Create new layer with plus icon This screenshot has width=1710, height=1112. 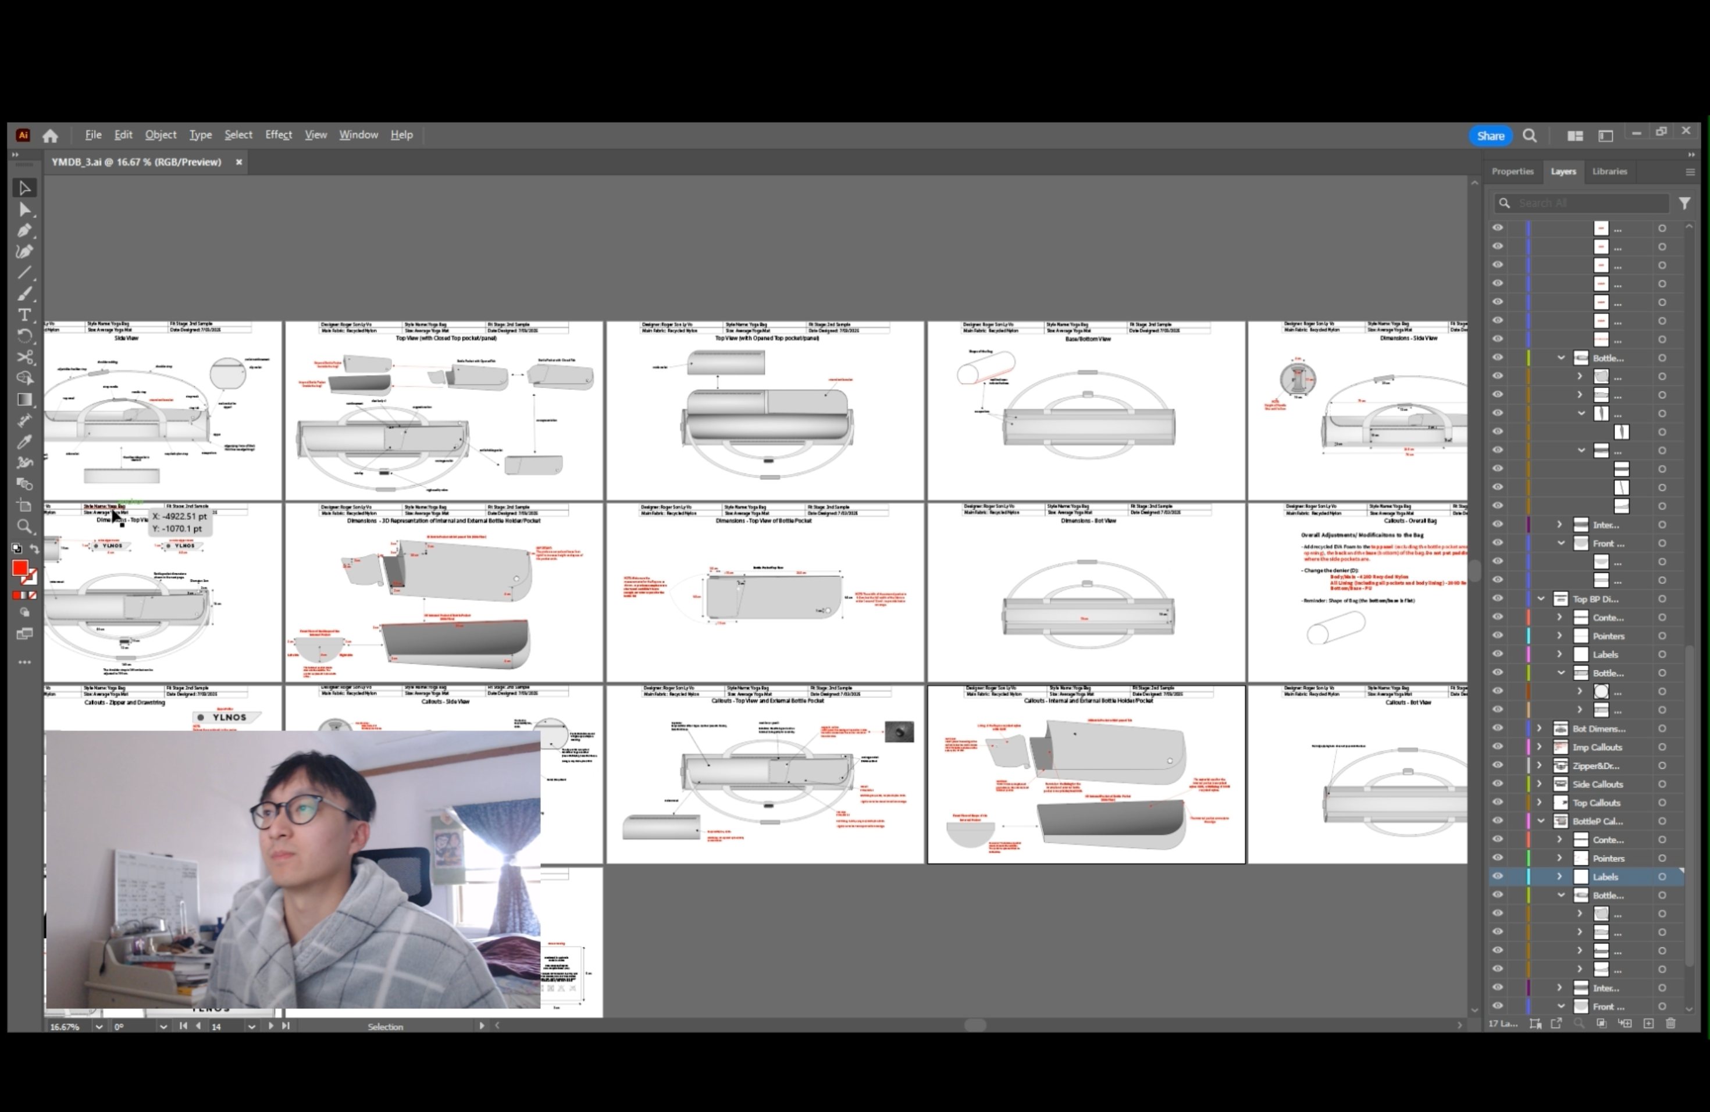1649,1024
